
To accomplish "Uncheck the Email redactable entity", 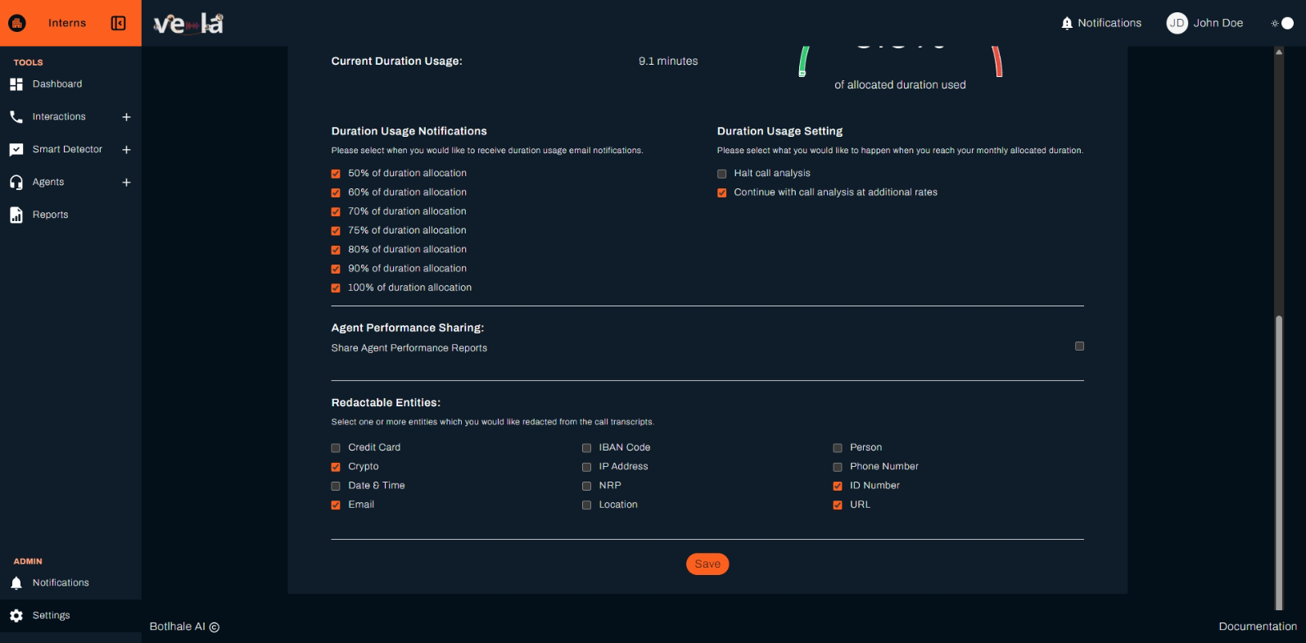I will point(336,505).
